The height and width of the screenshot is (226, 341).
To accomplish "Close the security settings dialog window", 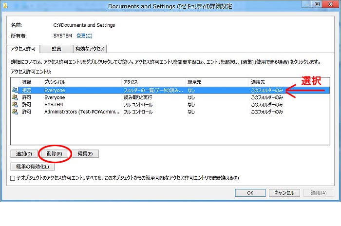I will pos(331,6).
